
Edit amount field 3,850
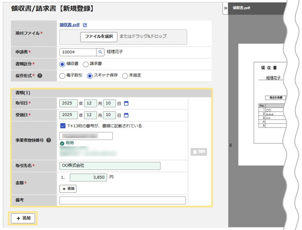click(89, 177)
